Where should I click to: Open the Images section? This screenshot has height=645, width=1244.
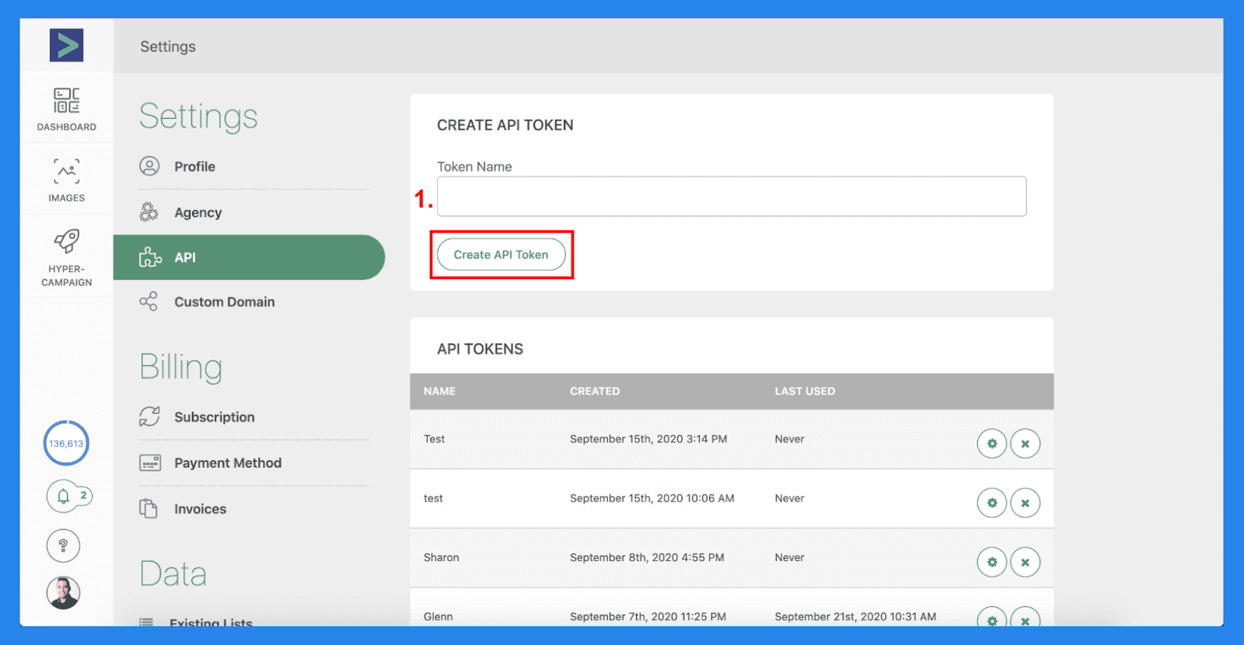66,180
